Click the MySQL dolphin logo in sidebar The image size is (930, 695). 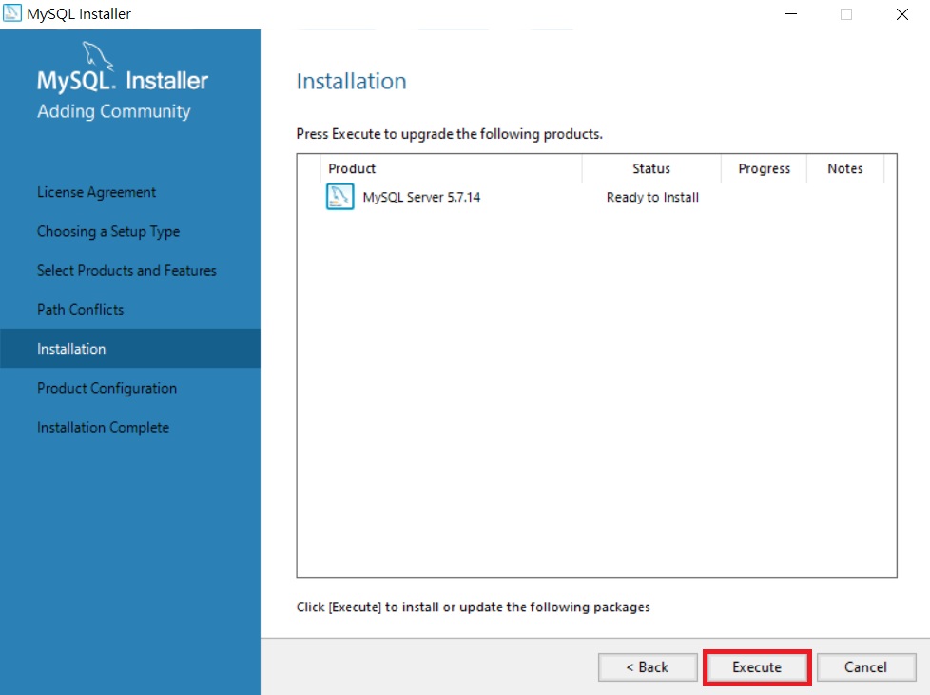[97, 55]
